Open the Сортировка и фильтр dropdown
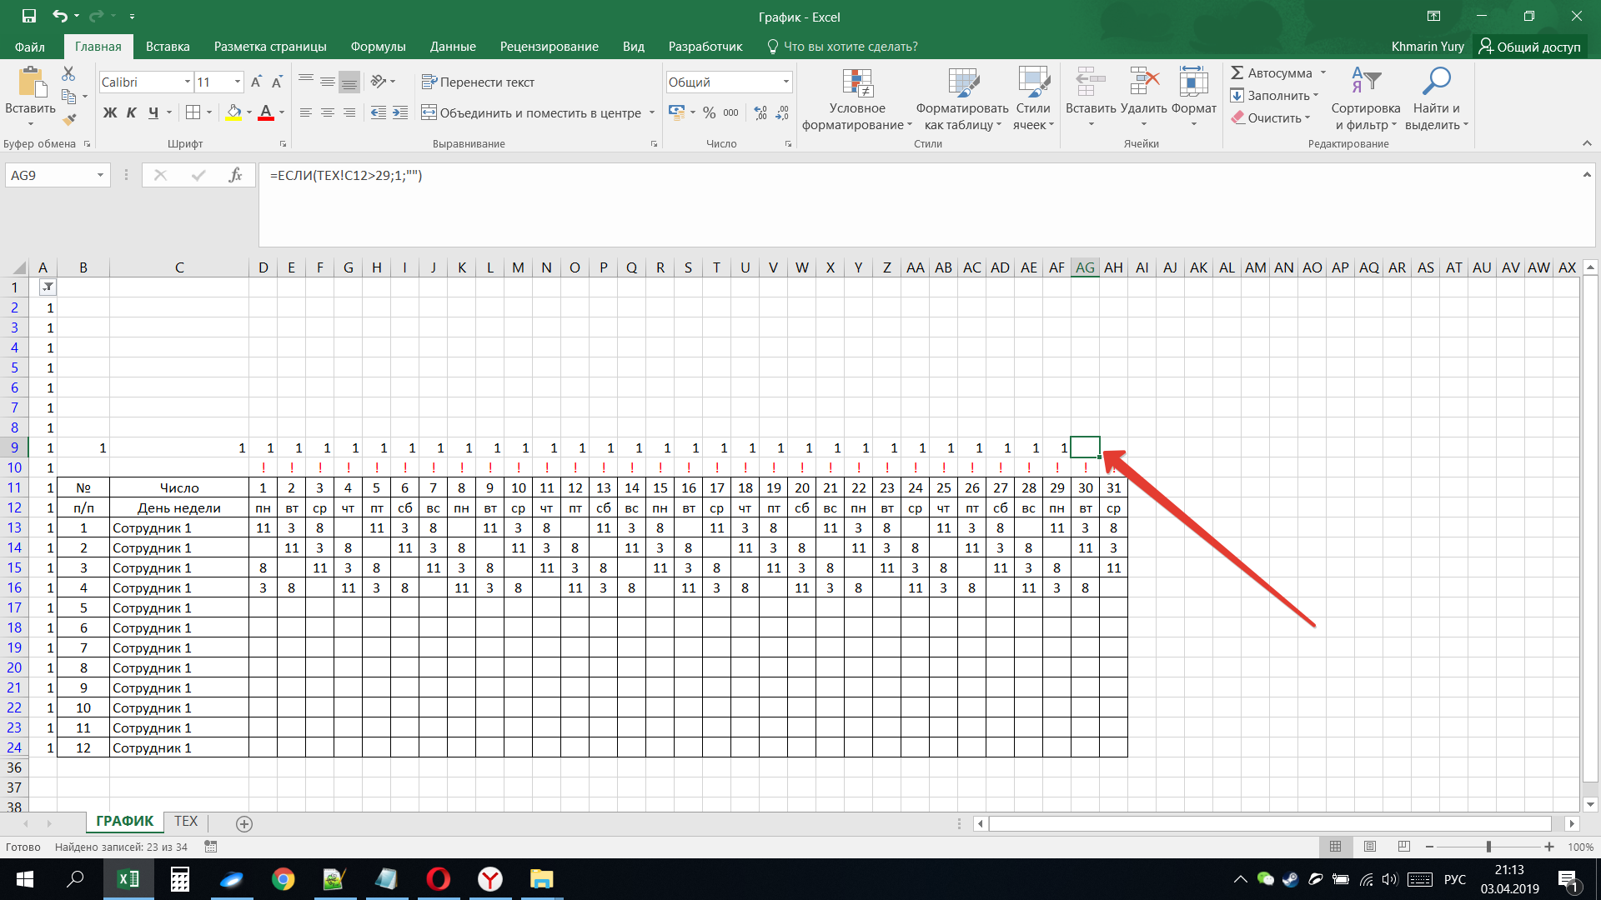Viewport: 1601px width, 900px height. pyautogui.click(x=1366, y=99)
